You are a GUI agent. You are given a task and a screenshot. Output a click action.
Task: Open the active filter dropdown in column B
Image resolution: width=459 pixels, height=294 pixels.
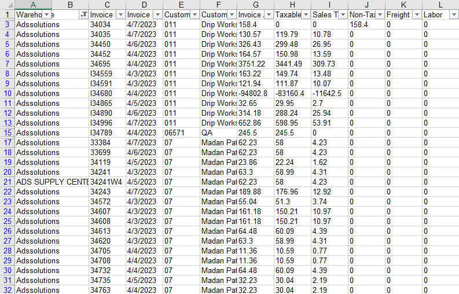[x=84, y=14]
